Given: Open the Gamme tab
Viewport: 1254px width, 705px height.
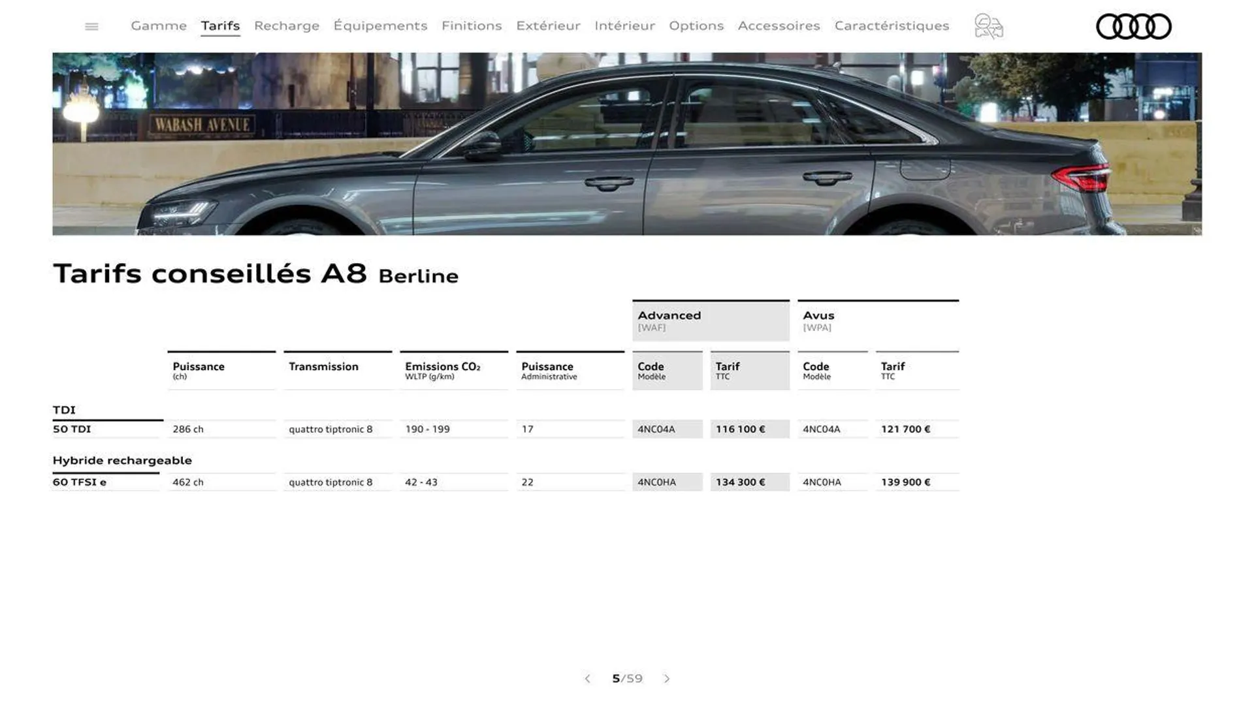Looking at the screenshot, I should click(x=159, y=25).
